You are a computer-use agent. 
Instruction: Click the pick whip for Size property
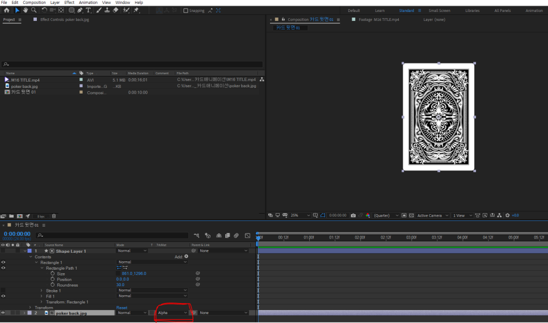point(197,273)
